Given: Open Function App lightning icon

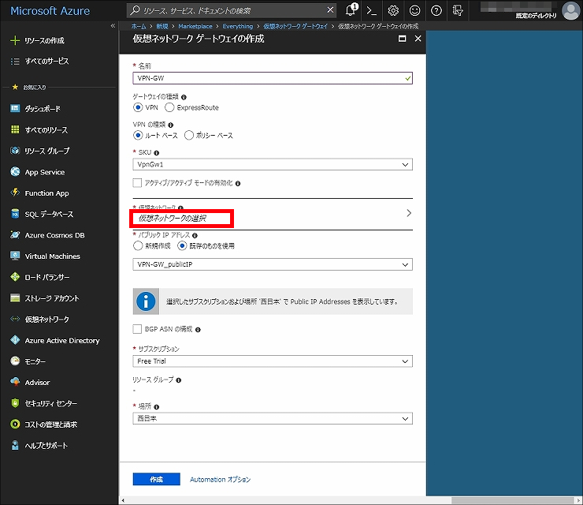Looking at the screenshot, I should 15,193.
